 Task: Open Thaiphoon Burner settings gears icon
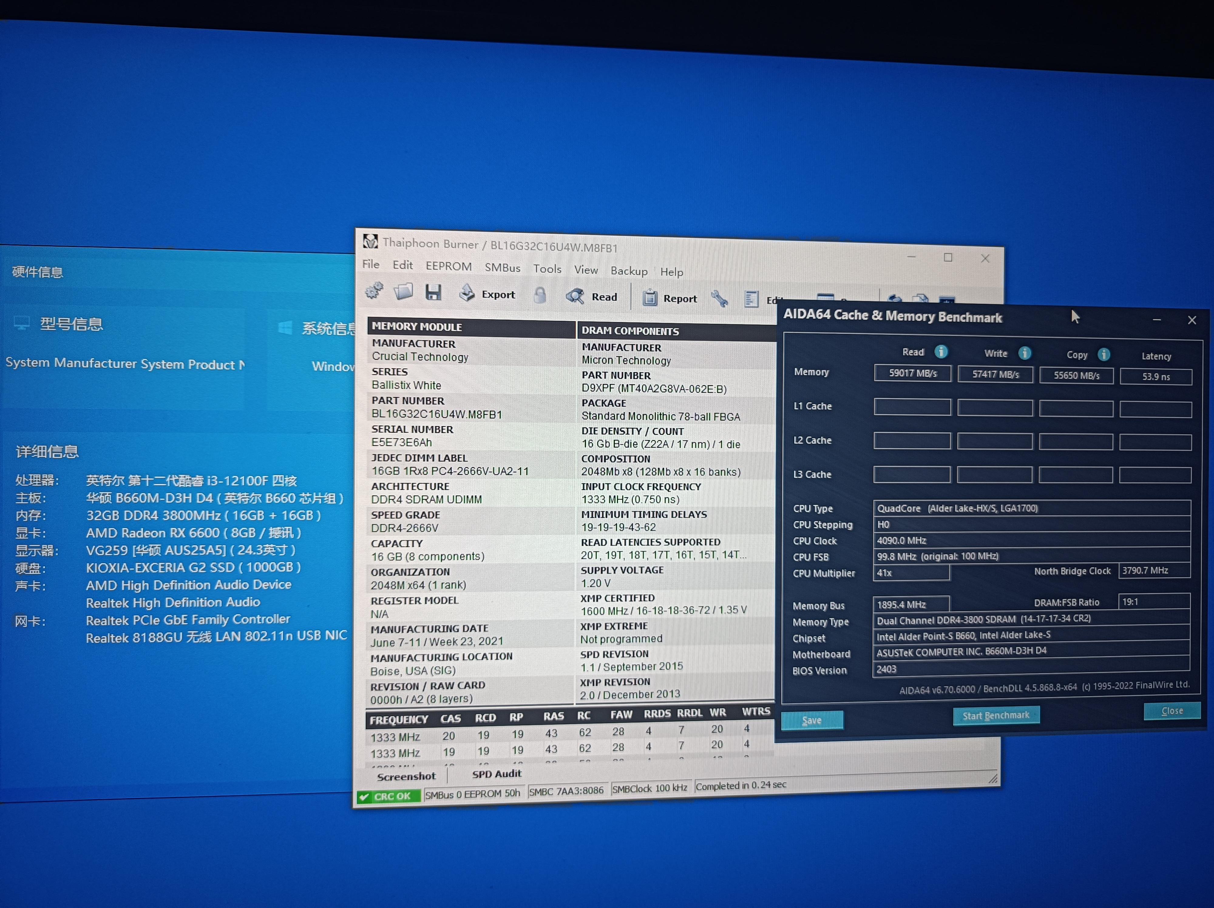(374, 291)
